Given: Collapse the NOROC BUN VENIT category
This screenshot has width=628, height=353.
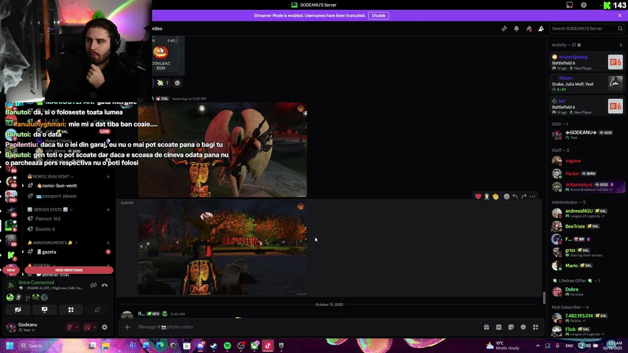Looking at the screenshot, I should (51, 176).
